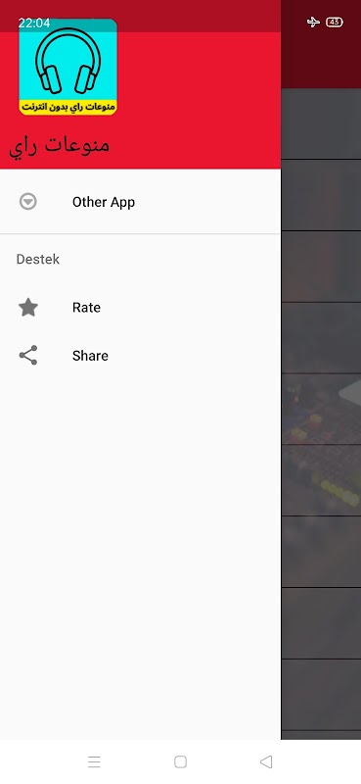
Task: Tap the headphones app logo
Action: [x=68, y=67]
